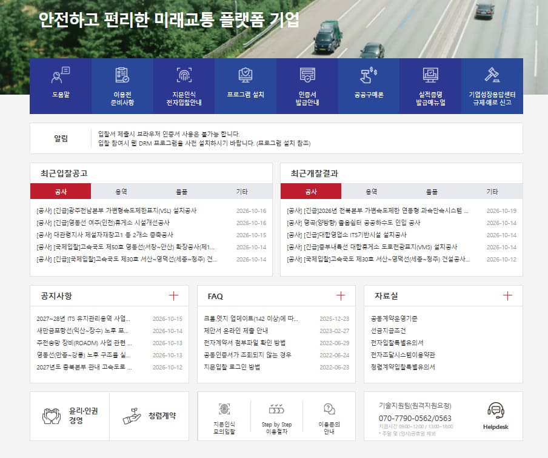Open the 도움말 help icon
The width and height of the screenshot is (548, 458).
click(x=61, y=75)
